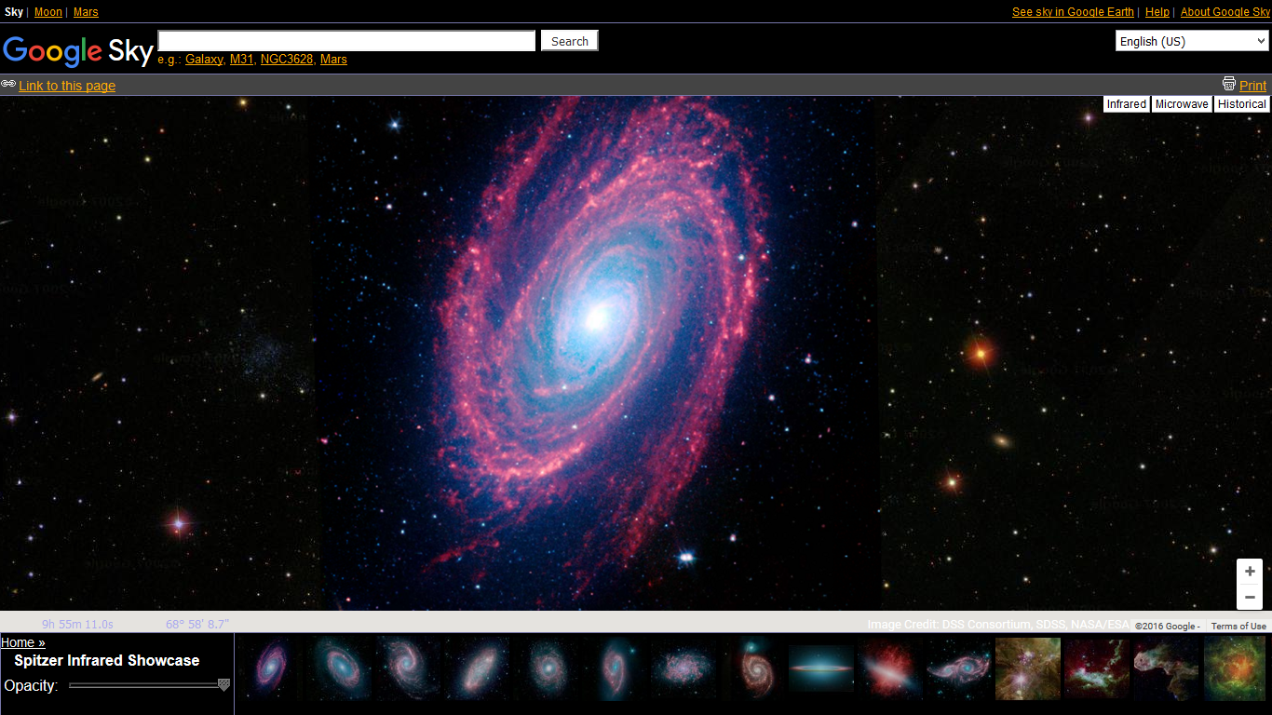Click the zoom out minus button
This screenshot has height=715, width=1272.
pos(1250,597)
